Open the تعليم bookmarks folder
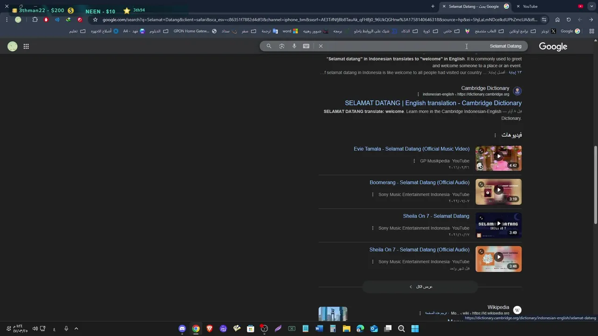 click(x=77, y=31)
